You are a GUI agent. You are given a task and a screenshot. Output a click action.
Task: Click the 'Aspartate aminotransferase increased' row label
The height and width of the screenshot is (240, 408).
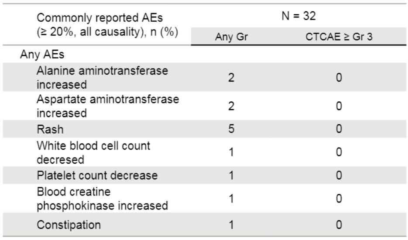pyautogui.click(x=107, y=106)
